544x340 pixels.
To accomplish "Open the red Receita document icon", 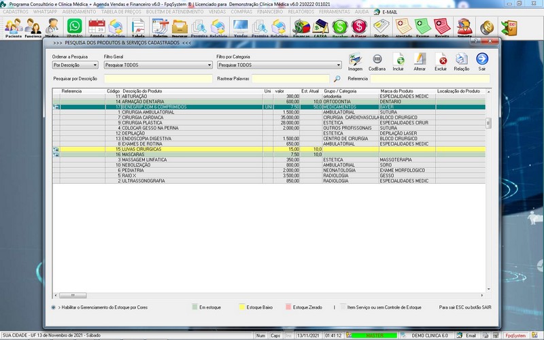I will [x=441, y=27].
